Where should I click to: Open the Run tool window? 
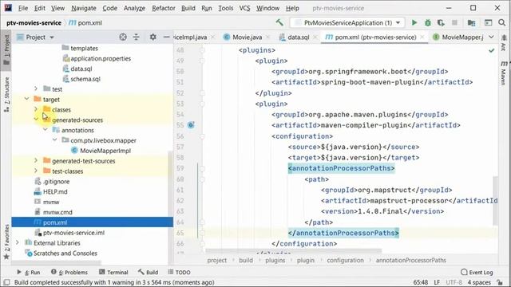point(29,272)
